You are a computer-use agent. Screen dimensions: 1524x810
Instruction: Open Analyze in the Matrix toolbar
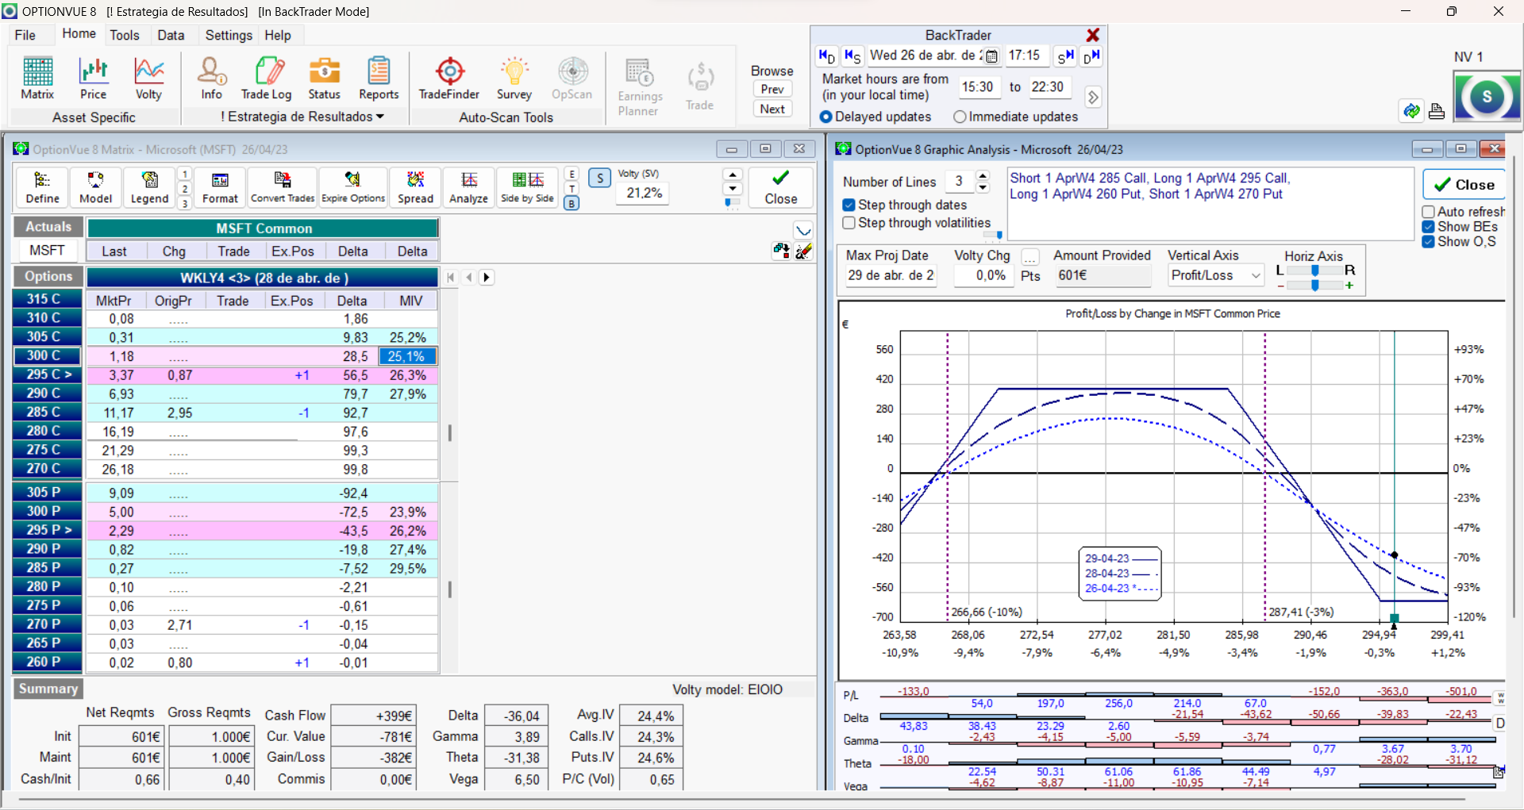[468, 187]
